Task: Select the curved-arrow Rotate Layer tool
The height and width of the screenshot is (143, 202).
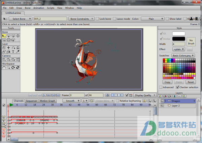Action: point(13,48)
